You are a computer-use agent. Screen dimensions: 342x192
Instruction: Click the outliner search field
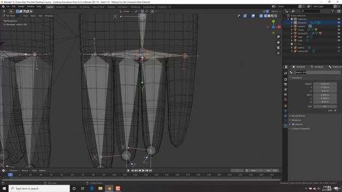(x=310, y=11)
